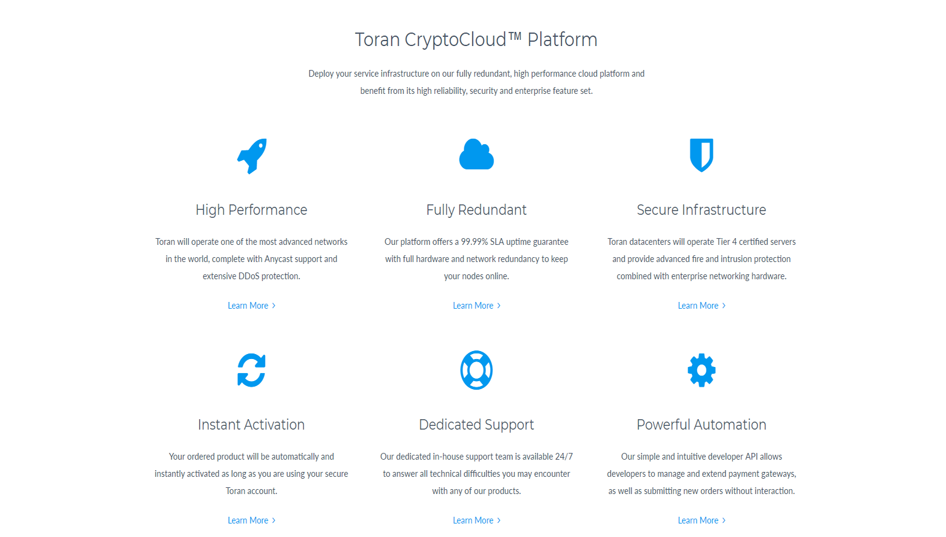Click the text 'Toran account.'
Image resolution: width=946 pixels, height=537 pixels.
coord(251,491)
